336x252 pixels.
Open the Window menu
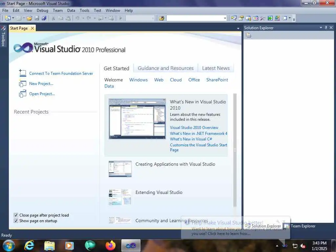(x=113, y=10)
